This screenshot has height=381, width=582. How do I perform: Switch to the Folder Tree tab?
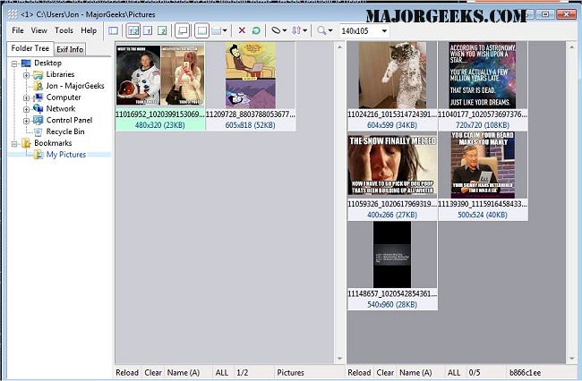click(x=30, y=48)
